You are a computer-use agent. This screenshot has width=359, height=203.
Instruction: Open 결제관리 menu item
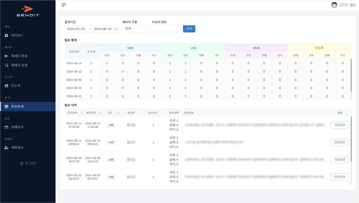pos(28,127)
